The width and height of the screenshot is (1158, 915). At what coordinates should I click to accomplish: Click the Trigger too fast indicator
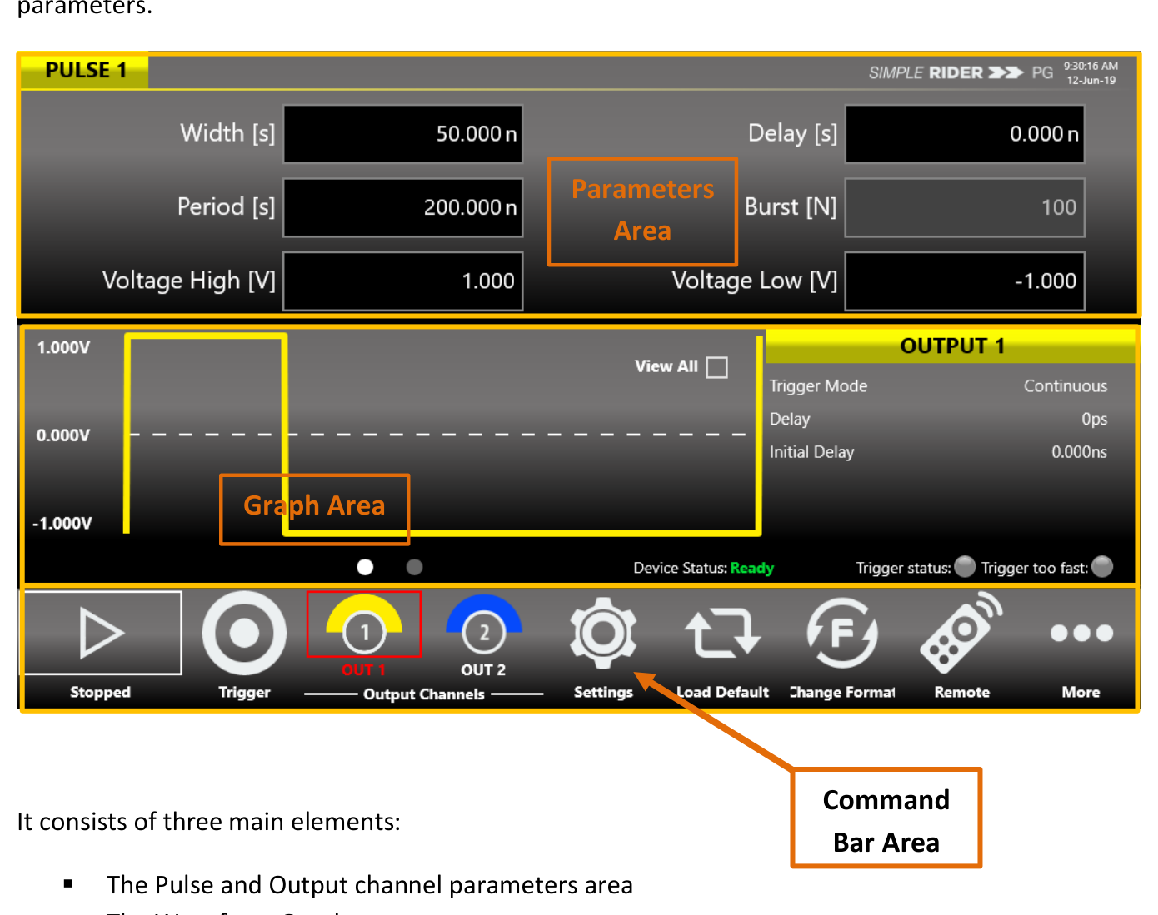click(x=1102, y=566)
